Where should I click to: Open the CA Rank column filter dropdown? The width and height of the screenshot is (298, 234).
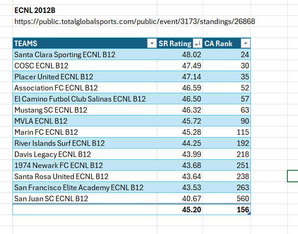(x=245, y=43)
